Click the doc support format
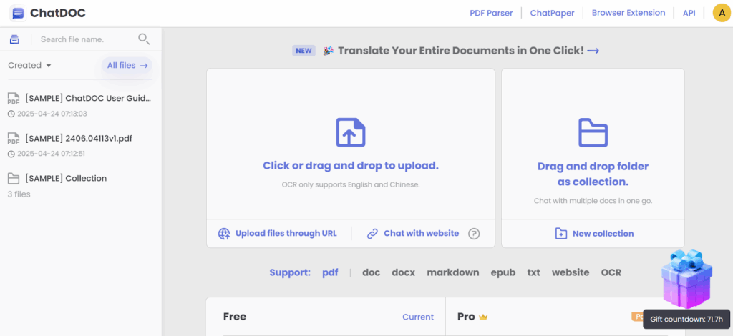Screen dimensions: 733x336 tap(372, 272)
